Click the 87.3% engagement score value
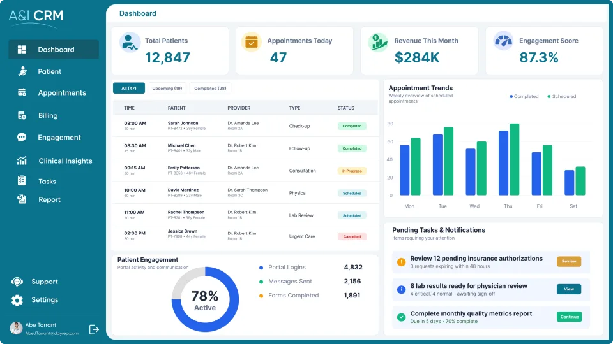This screenshot has height=344, width=613. tap(539, 57)
